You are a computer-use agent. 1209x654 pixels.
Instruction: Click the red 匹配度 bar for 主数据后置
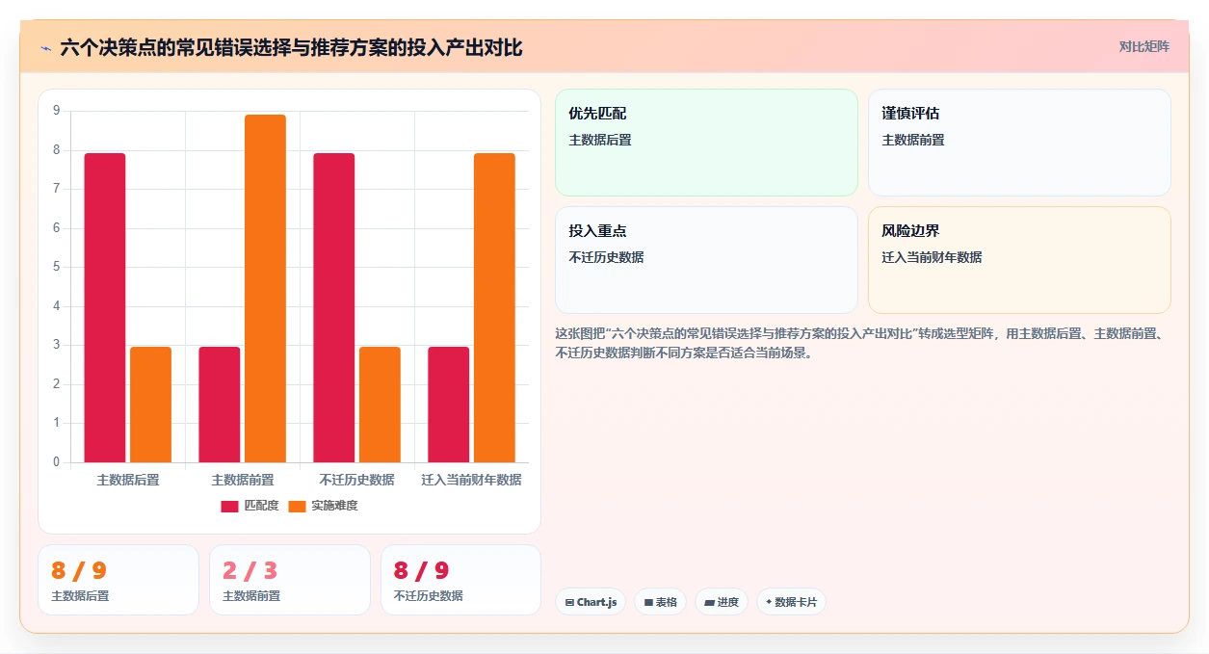click(x=105, y=307)
